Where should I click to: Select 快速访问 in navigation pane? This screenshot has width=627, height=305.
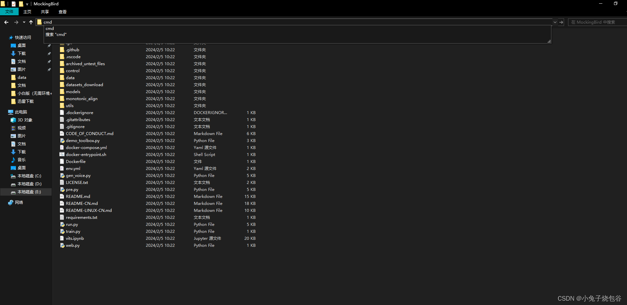point(23,38)
